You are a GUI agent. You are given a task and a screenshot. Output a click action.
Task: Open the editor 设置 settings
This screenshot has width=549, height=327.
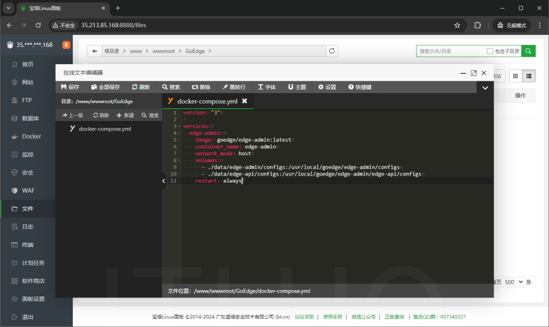click(x=328, y=87)
